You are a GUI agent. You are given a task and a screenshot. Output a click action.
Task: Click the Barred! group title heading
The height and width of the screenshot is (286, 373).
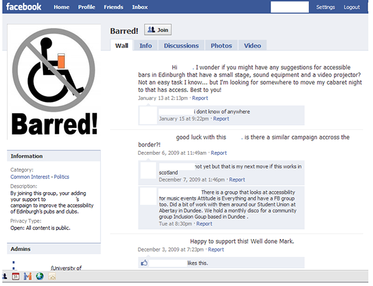tap(124, 31)
